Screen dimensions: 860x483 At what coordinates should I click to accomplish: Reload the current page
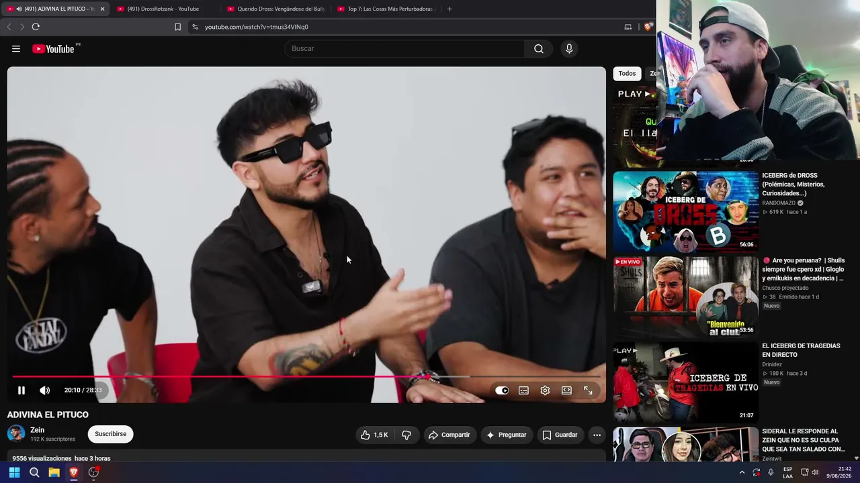[x=36, y=27]
